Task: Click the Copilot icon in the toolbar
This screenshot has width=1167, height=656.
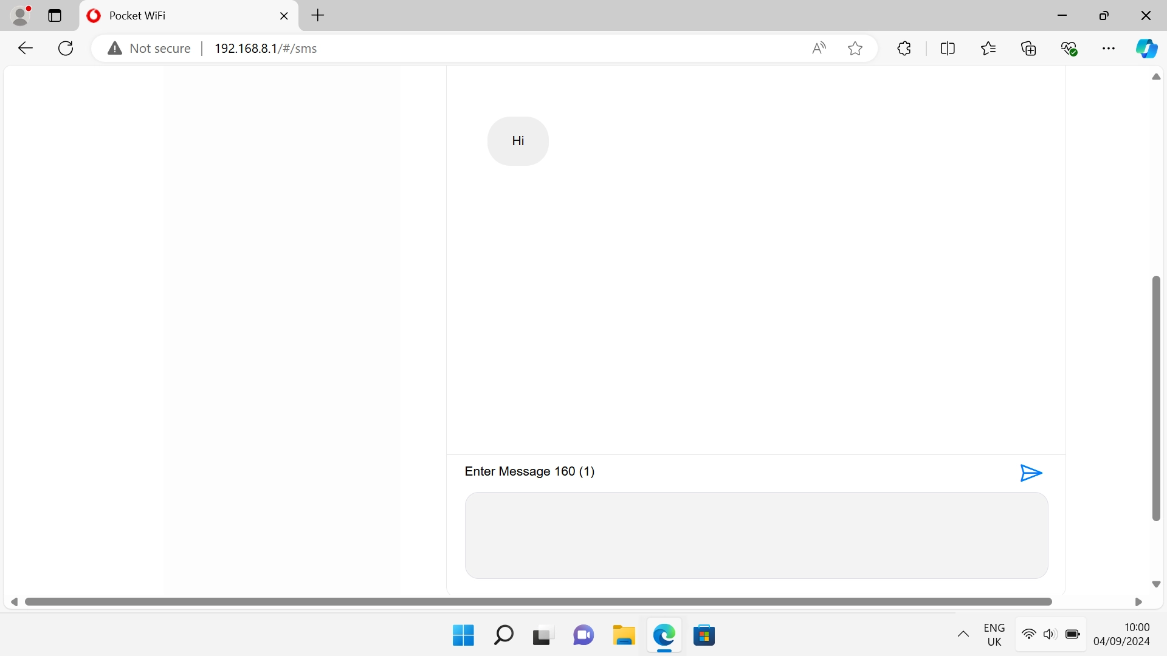Action: click(1148, 48)
